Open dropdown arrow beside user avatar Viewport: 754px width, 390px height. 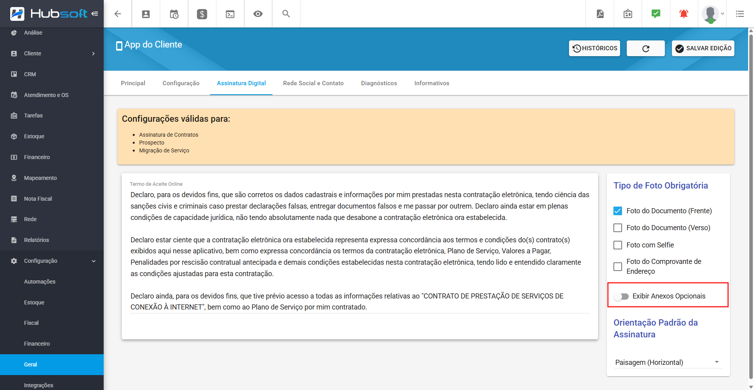click(723, 14)
